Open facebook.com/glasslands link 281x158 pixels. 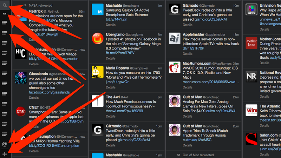[49, 92]
